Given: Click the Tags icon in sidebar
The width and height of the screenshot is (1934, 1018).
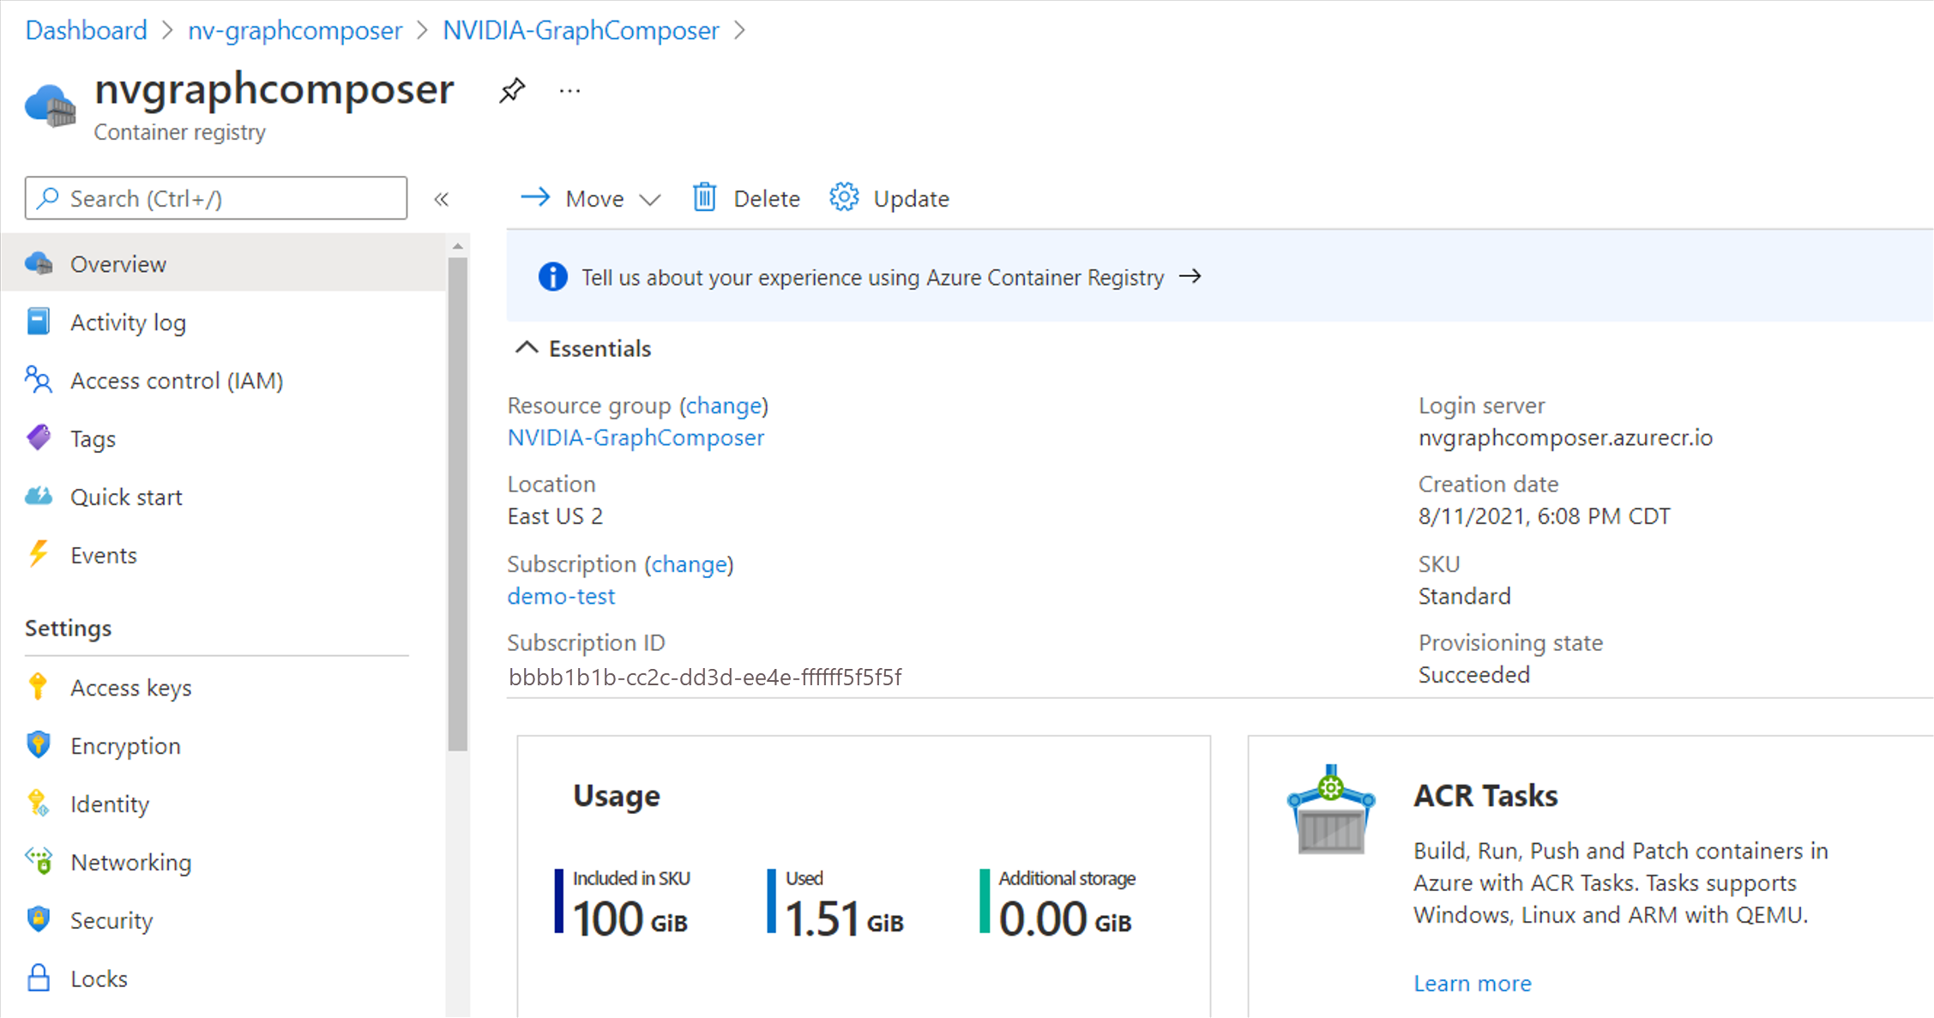Looking at the screenshot, I should 39,438.
